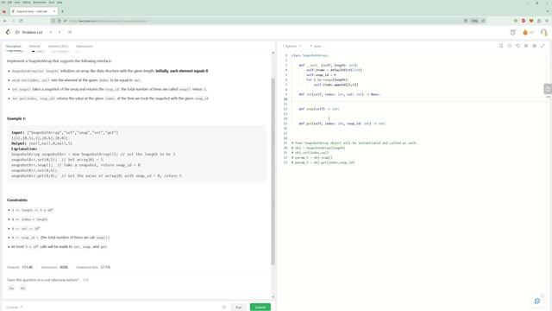552x311 pixels.
Task: Open the Submissions tab
Action: pos(85,46)
